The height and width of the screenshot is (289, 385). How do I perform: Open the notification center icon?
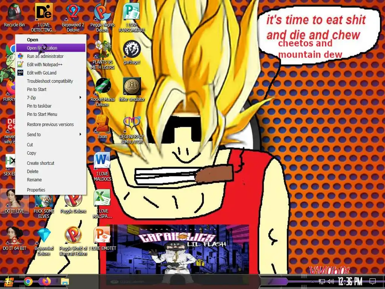click(x=373, y=281)
